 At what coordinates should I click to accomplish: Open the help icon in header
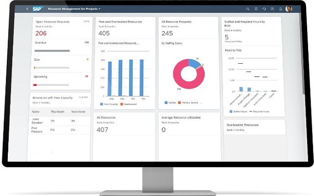click(272, 9)
